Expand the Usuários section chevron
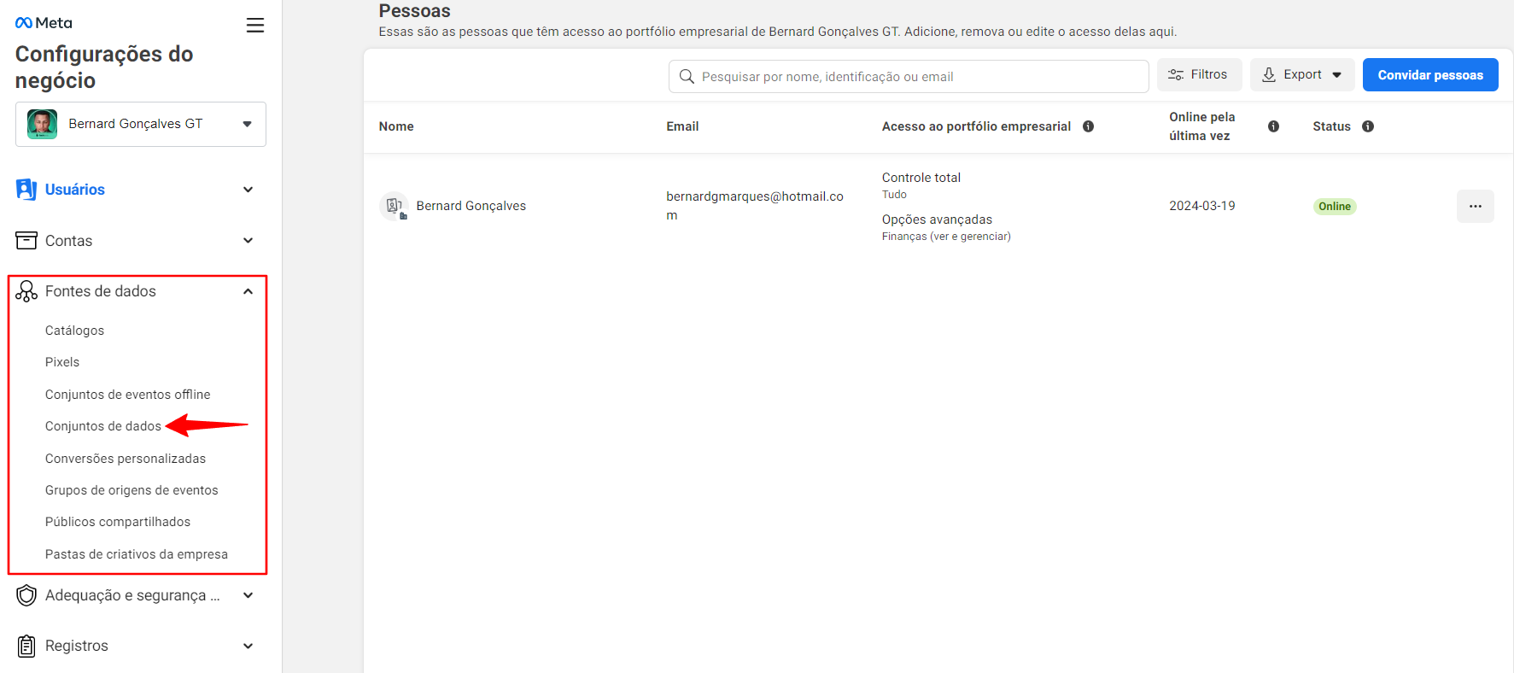Viewport: 1514px width, 673px height. tap(248, 190)
